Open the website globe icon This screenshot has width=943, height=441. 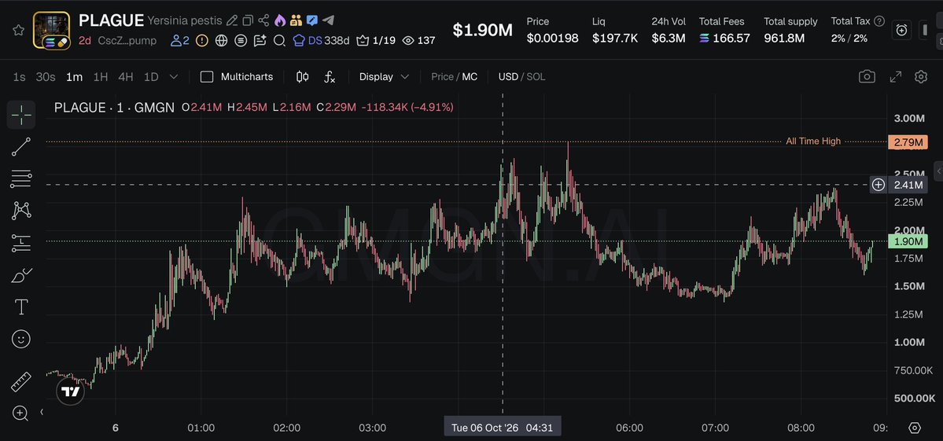221,41
